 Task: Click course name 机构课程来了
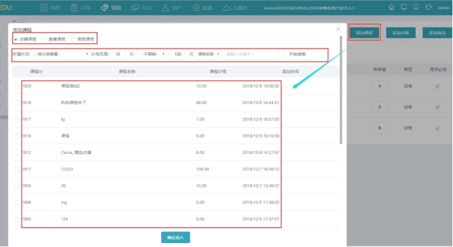[74, 103]
